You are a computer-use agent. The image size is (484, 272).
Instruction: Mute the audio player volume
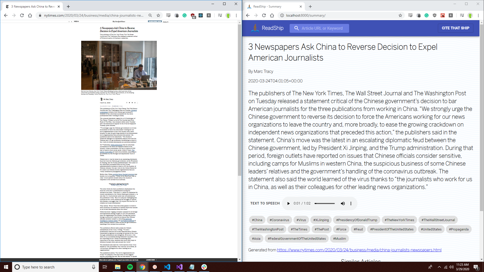click(x=343, y=203)
